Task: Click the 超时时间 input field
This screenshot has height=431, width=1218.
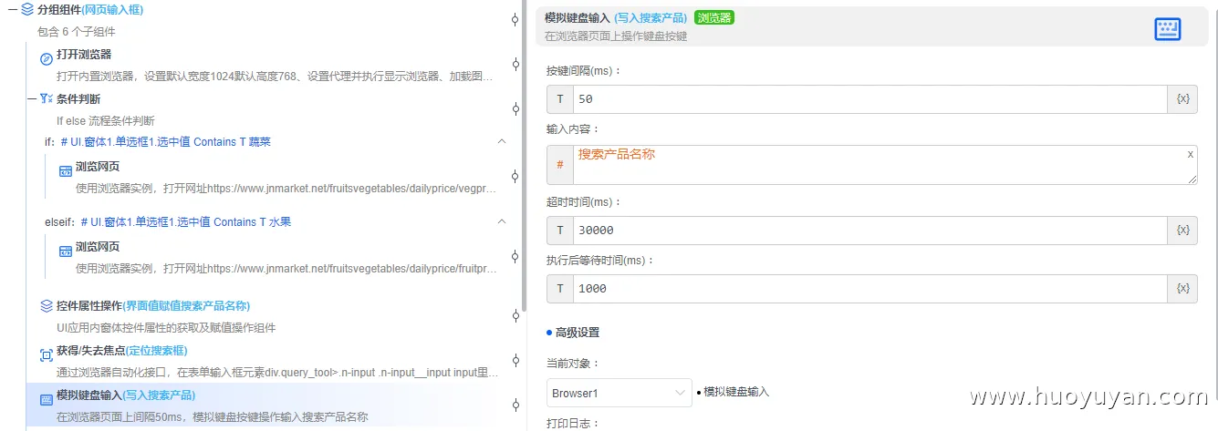Action: click(870, 231)
